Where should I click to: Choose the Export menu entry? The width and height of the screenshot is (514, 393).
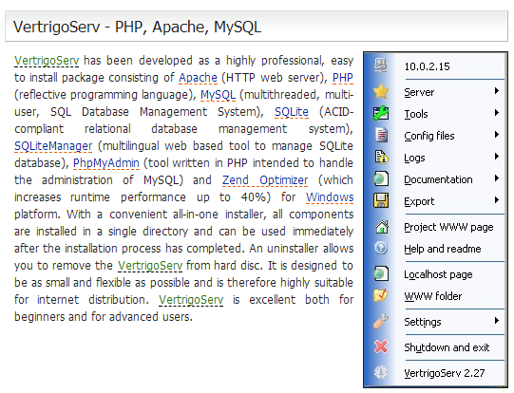[x=419, y=201]
